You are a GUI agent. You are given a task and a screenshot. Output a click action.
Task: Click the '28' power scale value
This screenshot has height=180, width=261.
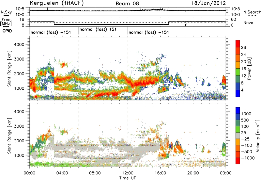pyautogui.click(x=243, y=47)
